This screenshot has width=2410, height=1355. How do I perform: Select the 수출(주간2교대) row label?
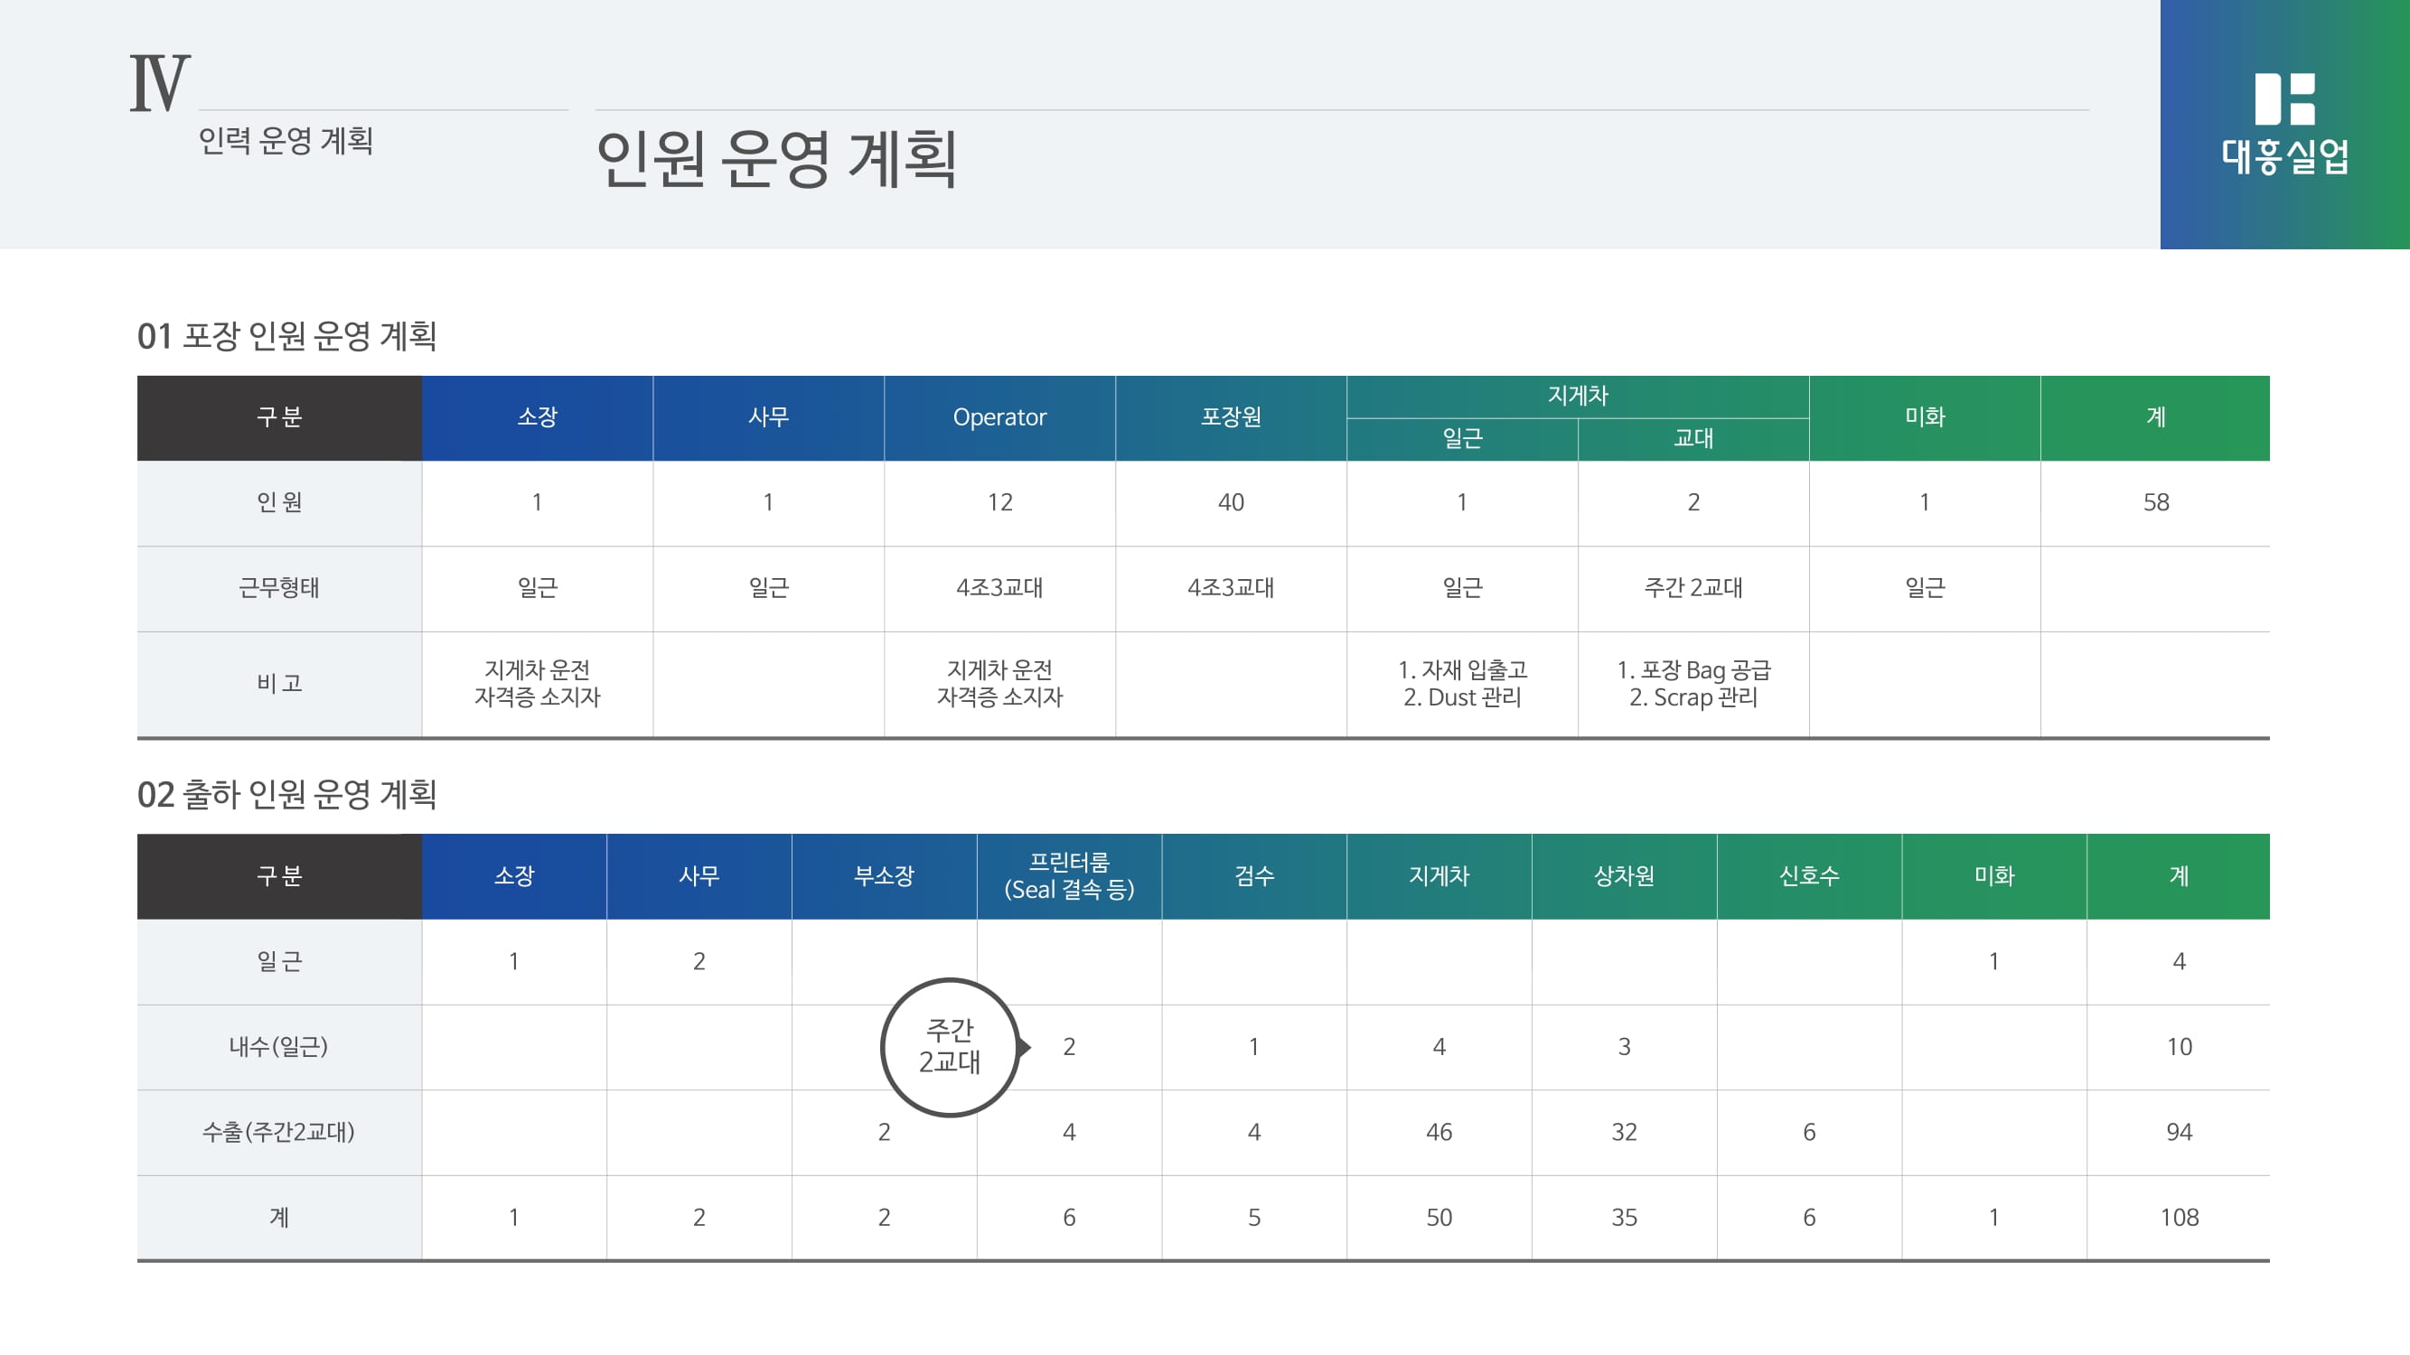coord(279,1132)
